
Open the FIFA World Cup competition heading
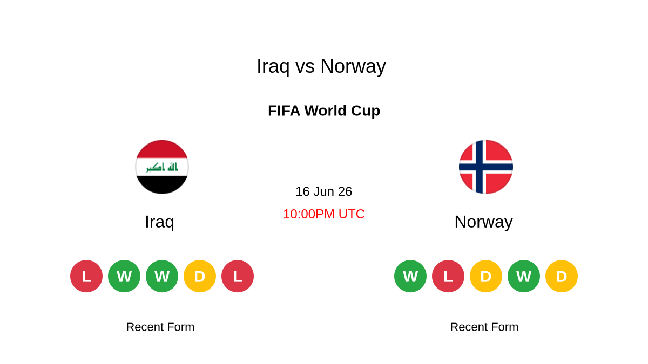click(x=324, y=111)
